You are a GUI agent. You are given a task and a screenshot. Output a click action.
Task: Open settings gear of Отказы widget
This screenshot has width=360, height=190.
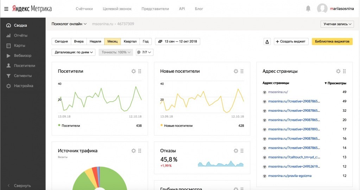(236, 151)
